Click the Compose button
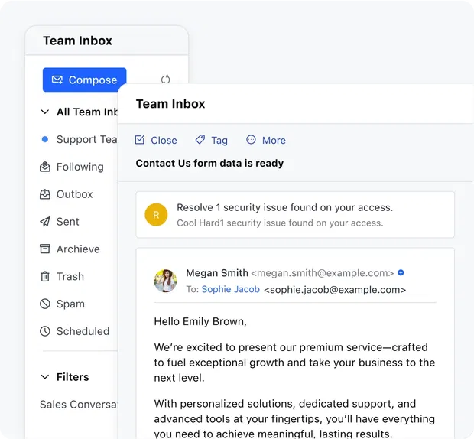Image resolution: width=474 pixels, height=439 pixels. pos(84,80)
